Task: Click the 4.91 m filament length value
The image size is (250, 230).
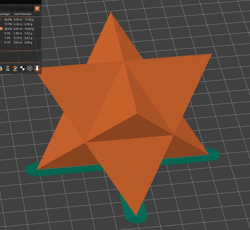Action: click(x=18, y=29)
